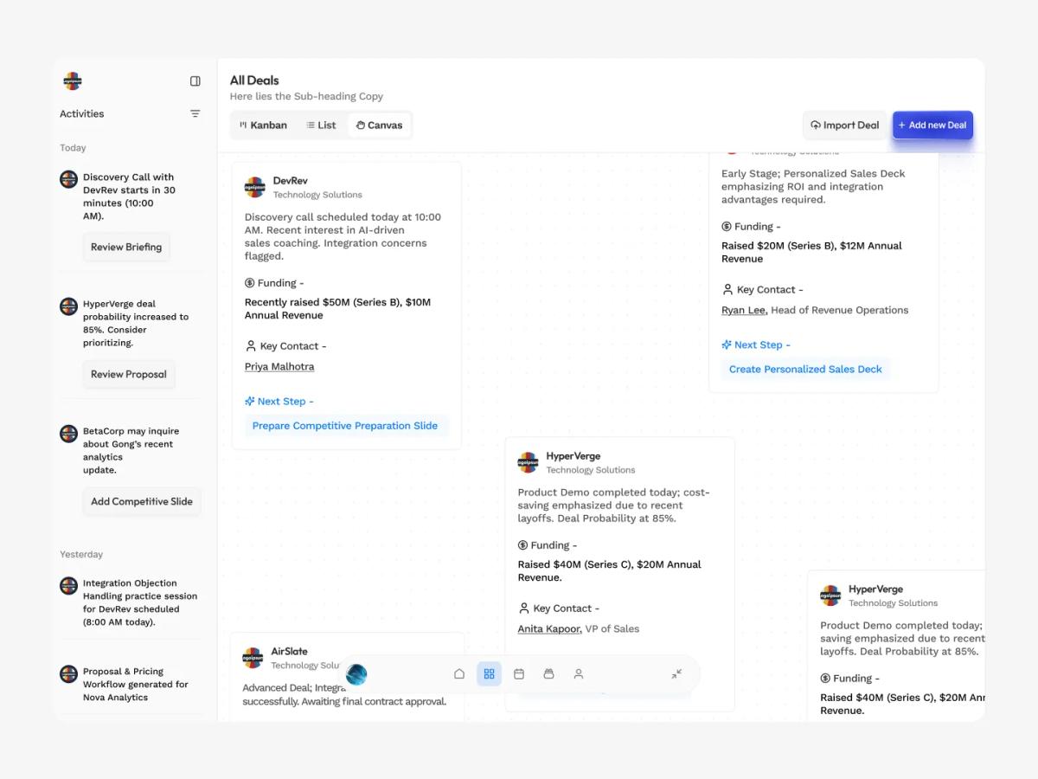Click 'Recently raised $50M (Series B)' funding text
This screenshot has width=1038, height=779.
pos(337,308)
